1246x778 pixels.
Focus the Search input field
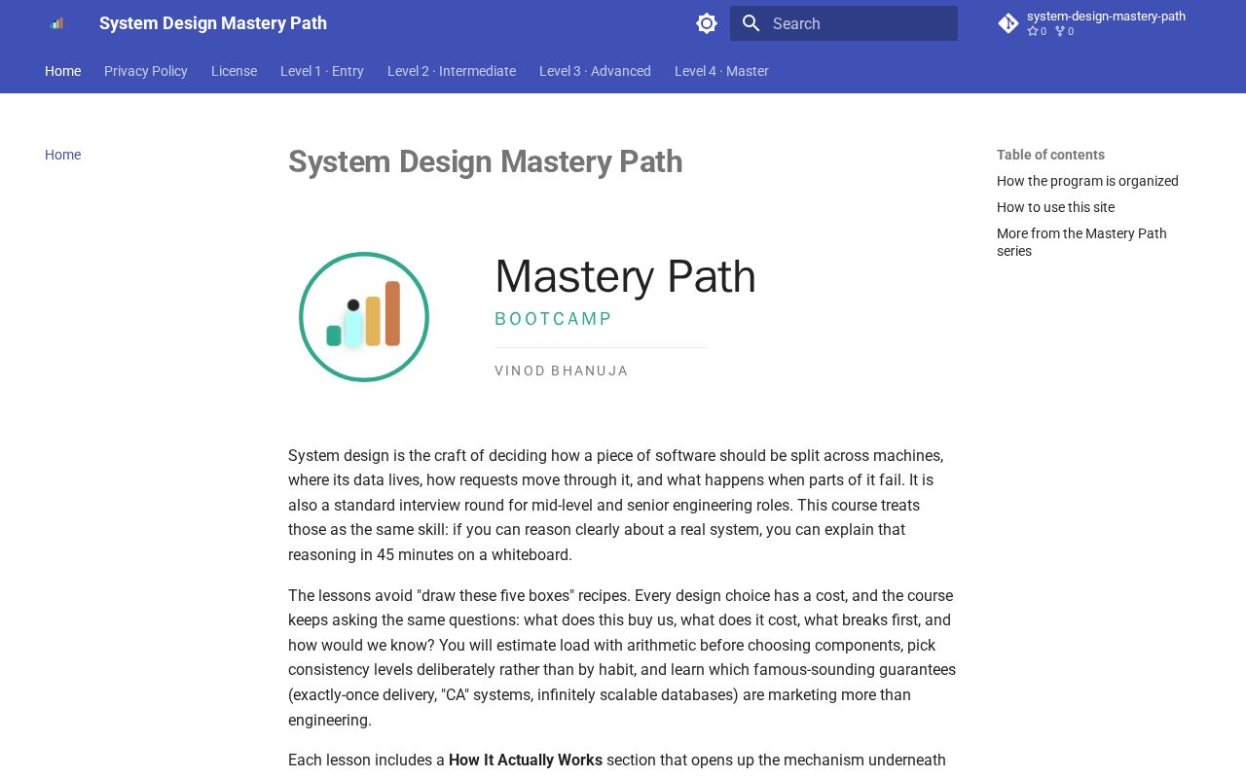(844, 23)
